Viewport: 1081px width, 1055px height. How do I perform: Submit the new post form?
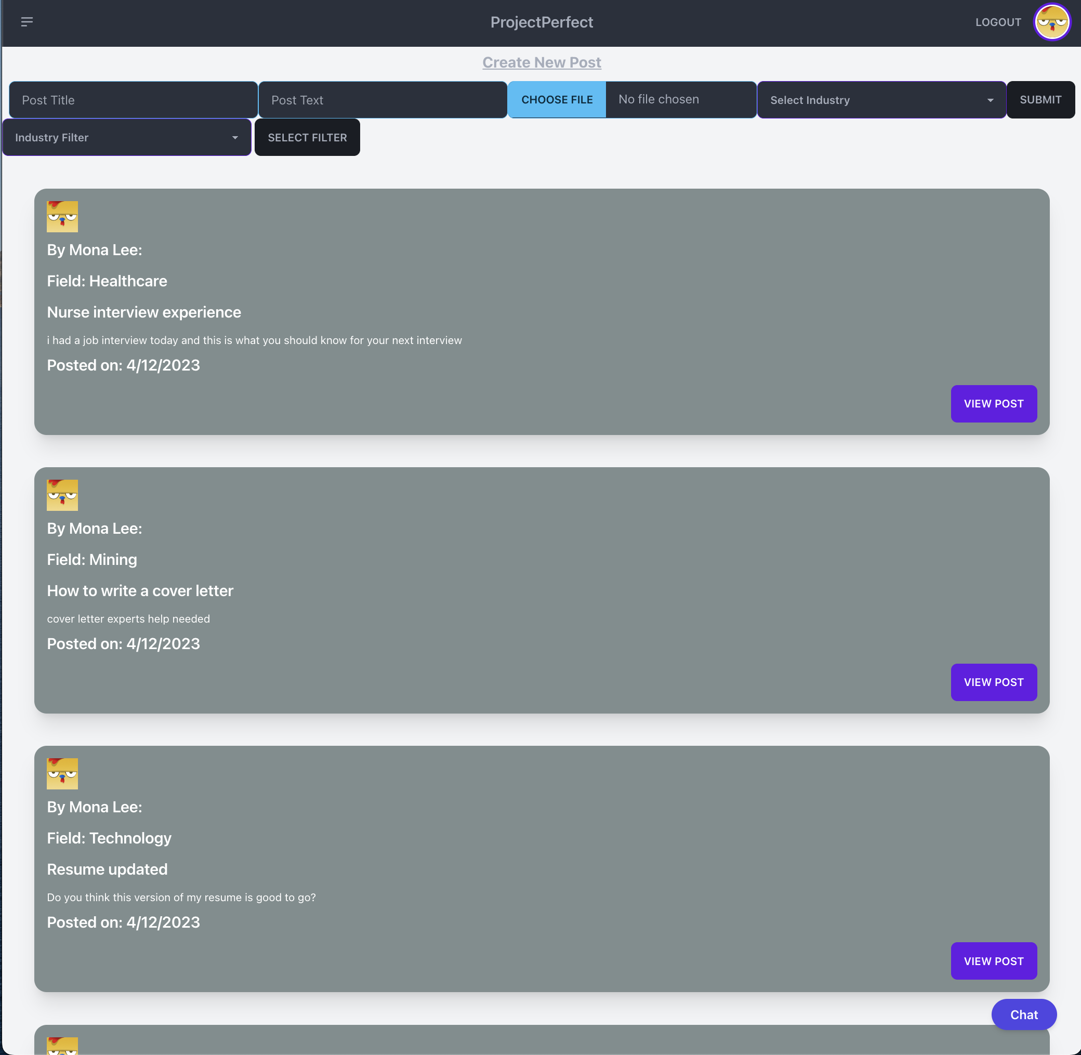pos(1040,100)
